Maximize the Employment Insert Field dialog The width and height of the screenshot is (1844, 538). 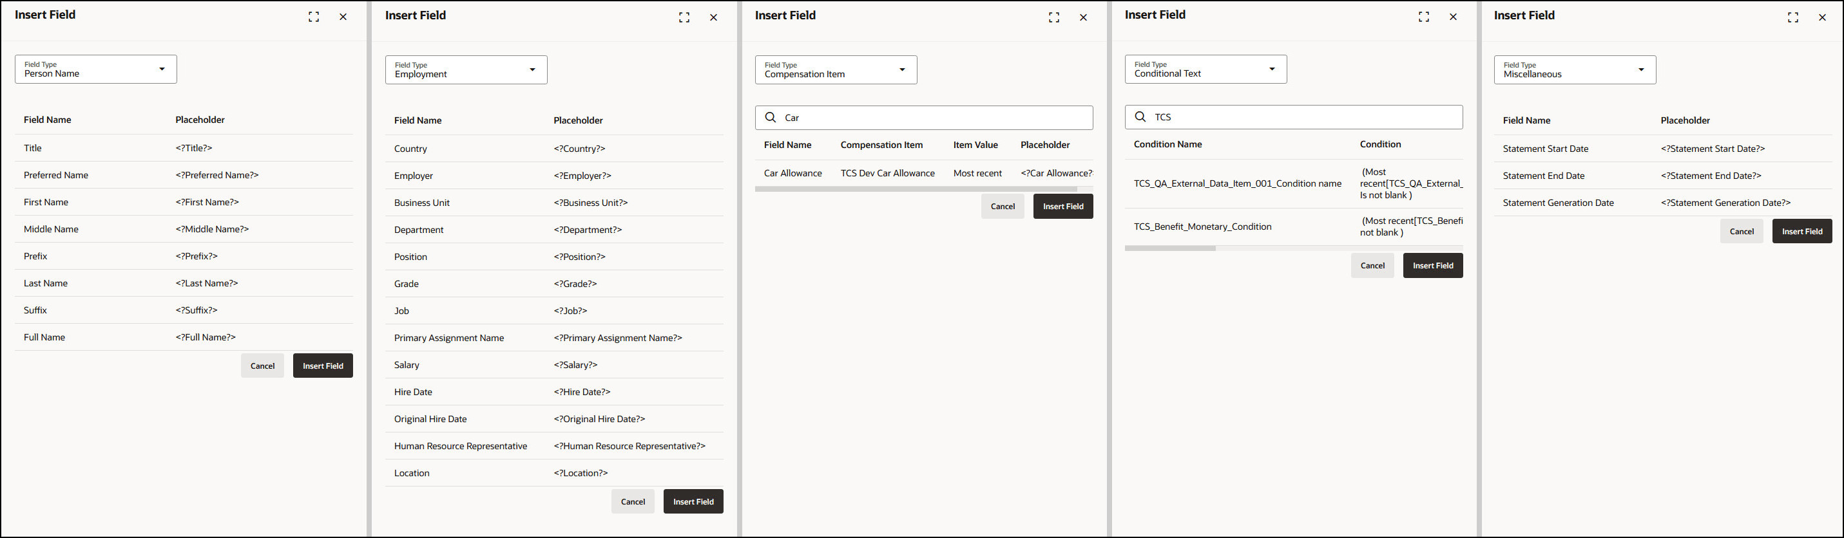click(684, 18)
